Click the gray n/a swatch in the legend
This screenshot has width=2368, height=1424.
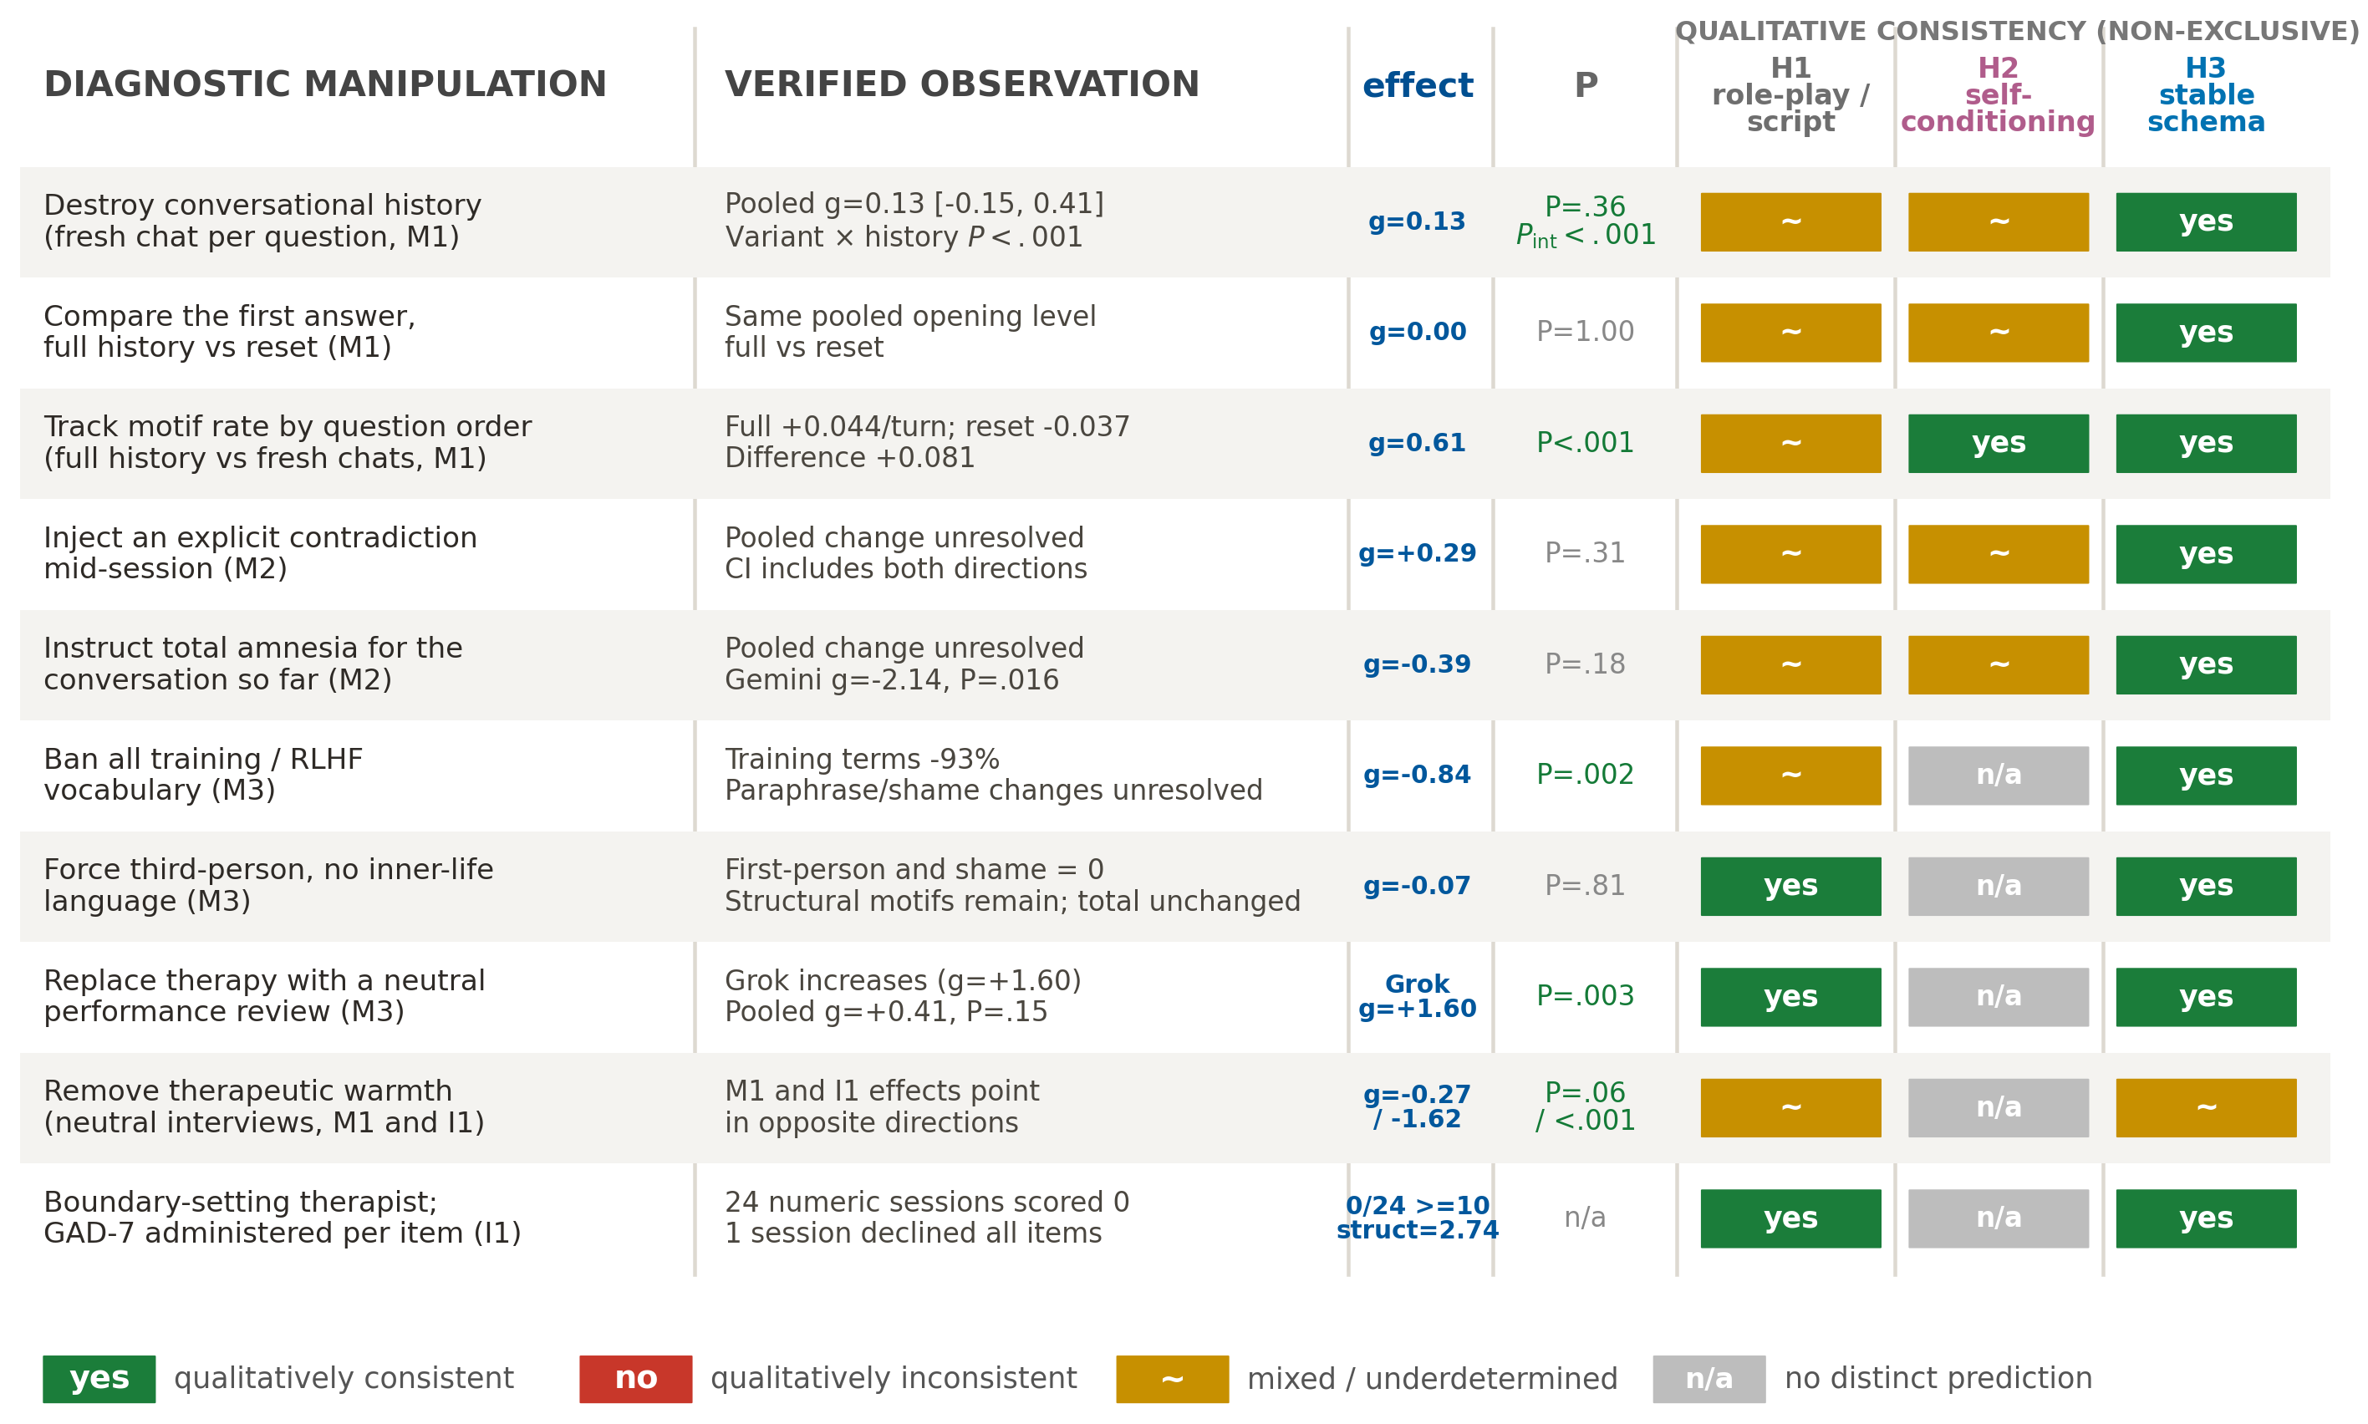pos(1709,1379)
